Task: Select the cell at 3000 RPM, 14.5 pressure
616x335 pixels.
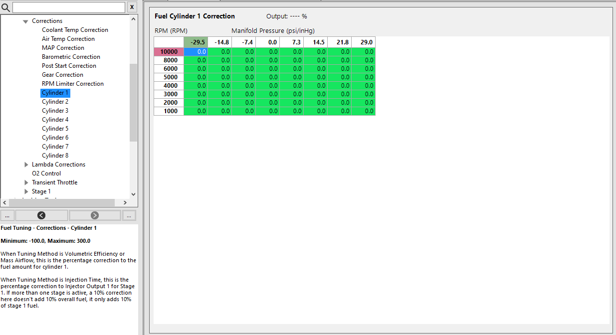Action: (x=316, y=94)
